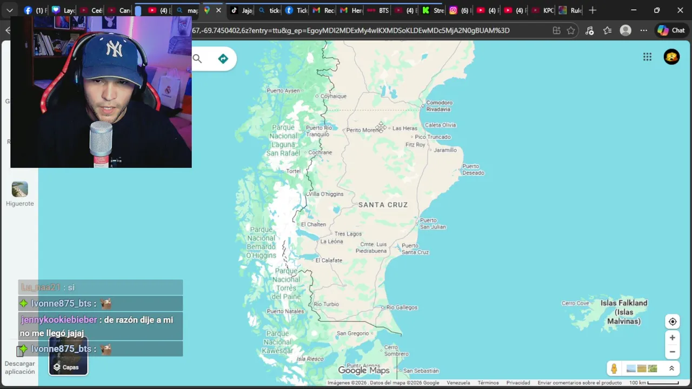
Task: Click Parque Nacional Torres del Paine label
Action: pyautogui.click(x=287, y=284)
